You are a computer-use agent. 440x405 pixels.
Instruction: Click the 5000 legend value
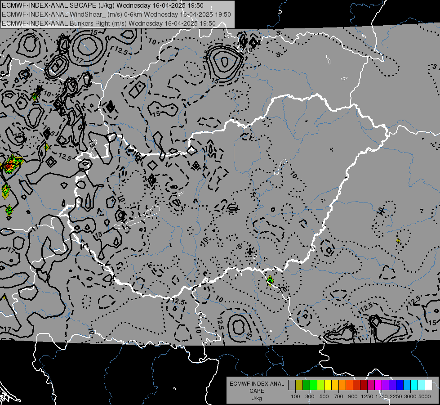[x=425, y=396]
